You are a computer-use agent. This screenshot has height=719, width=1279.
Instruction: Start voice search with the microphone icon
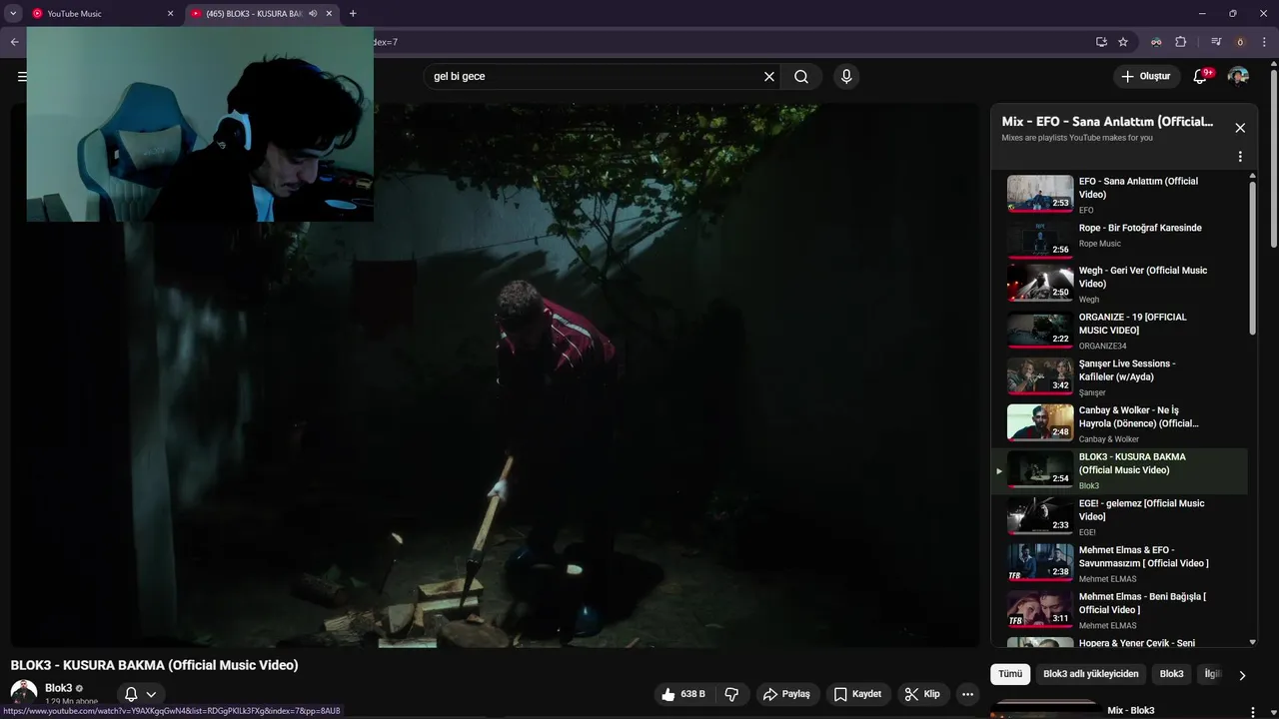point(846,77)
